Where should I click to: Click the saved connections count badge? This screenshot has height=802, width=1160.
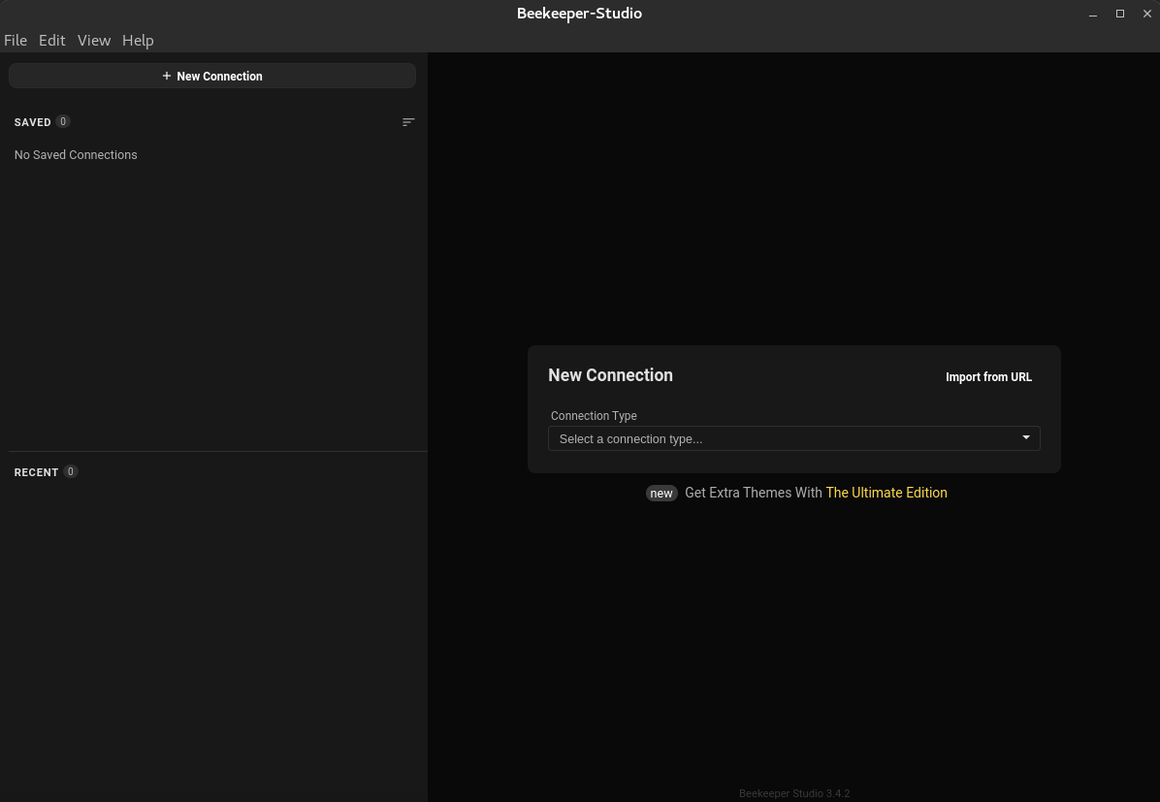pyautogui.click(x=63, y=121)
